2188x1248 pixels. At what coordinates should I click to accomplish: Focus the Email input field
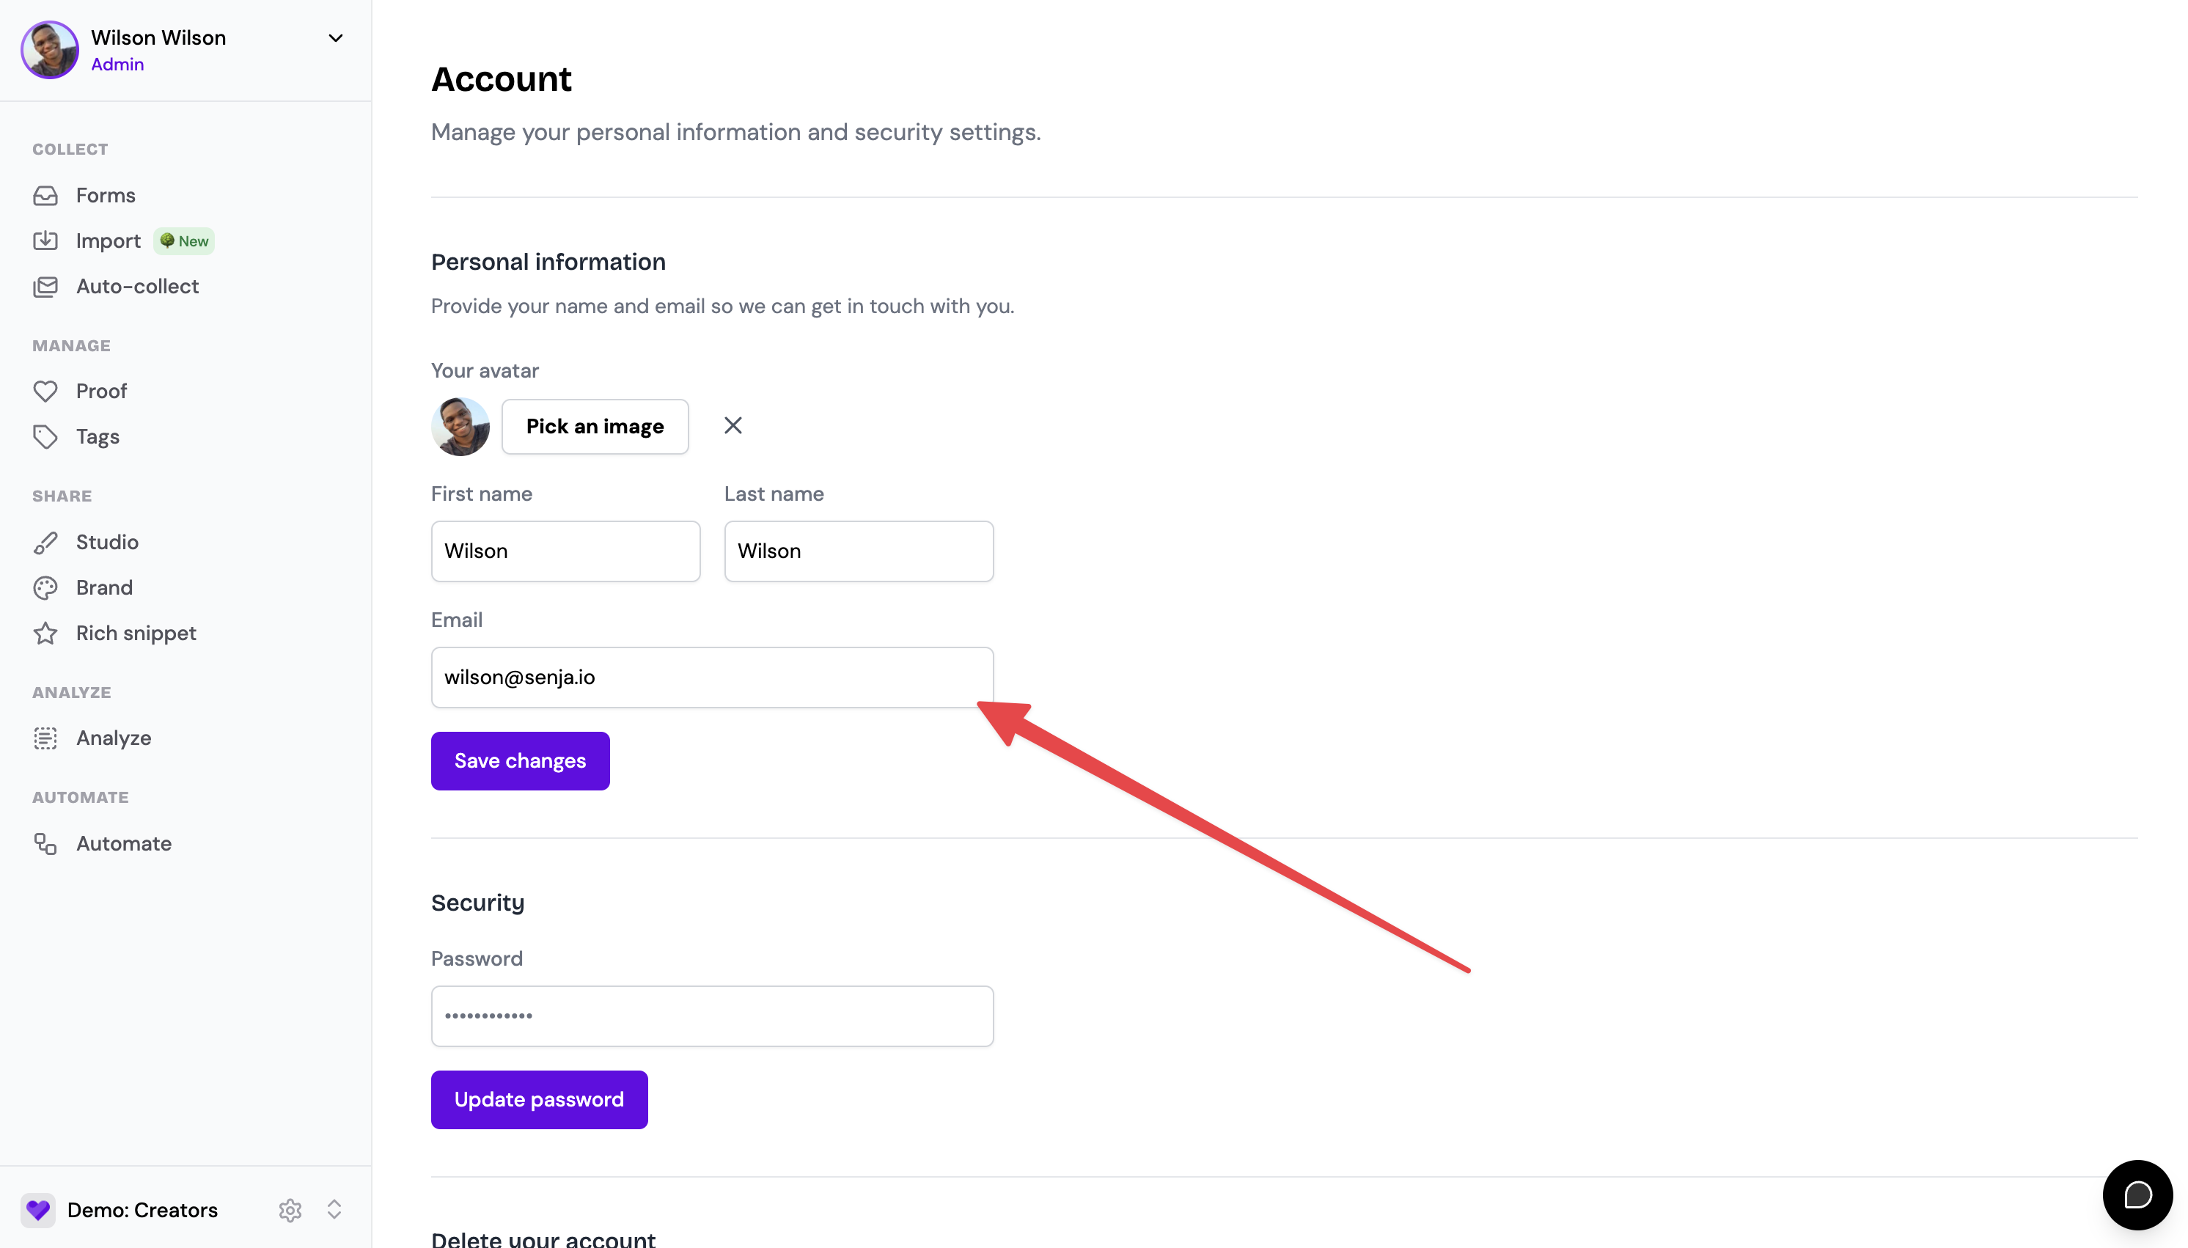click(x=712, y=677)
